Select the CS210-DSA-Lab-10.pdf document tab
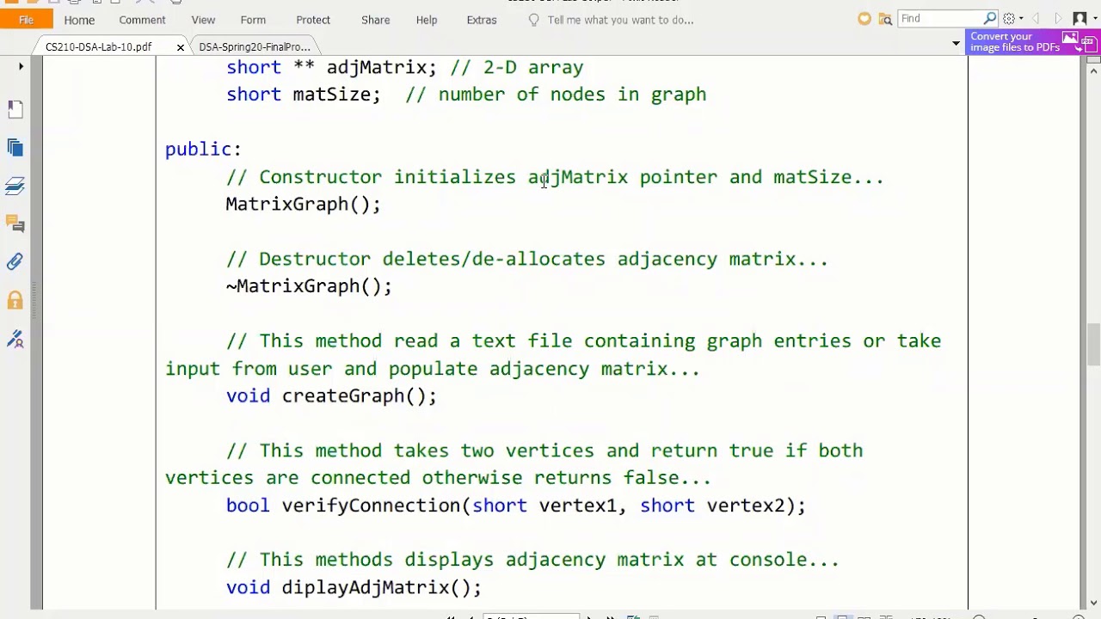Image resolution: width=1101 pixels, height=619 pixels. point(98,46)
